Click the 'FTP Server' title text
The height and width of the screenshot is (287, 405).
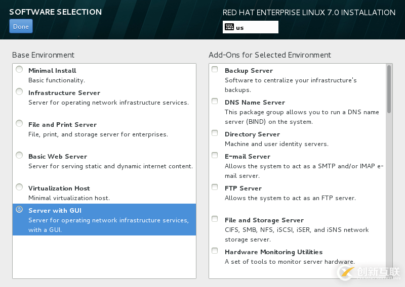pos(244,188)
